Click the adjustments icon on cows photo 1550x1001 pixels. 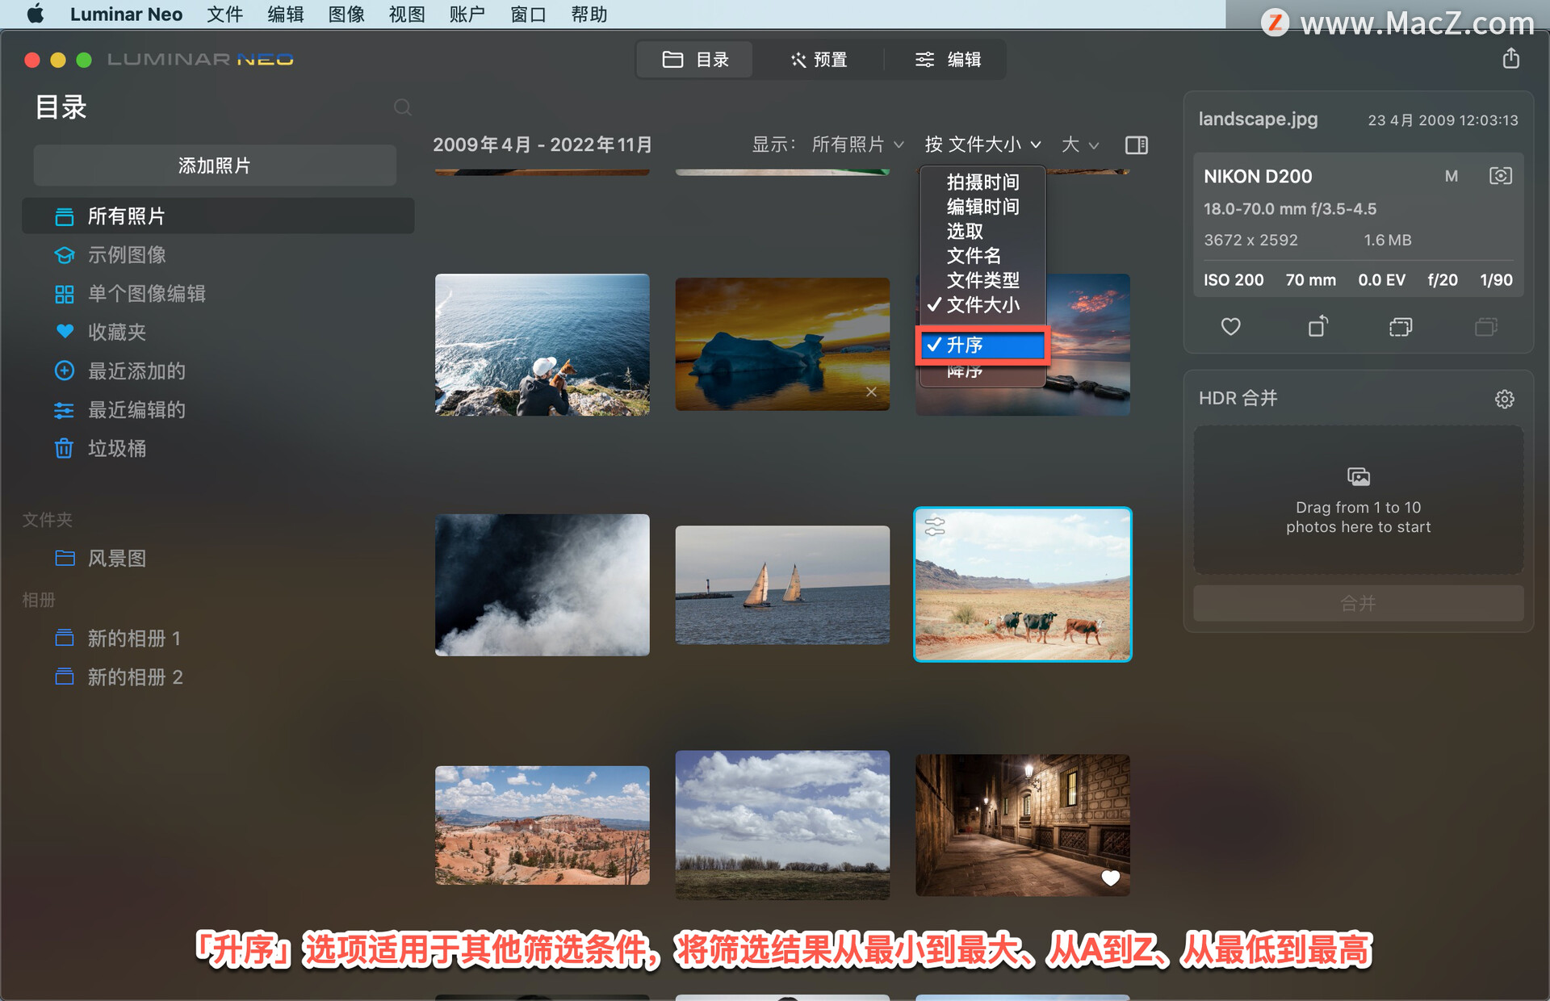pyautogui.click(x=935, y=526)
